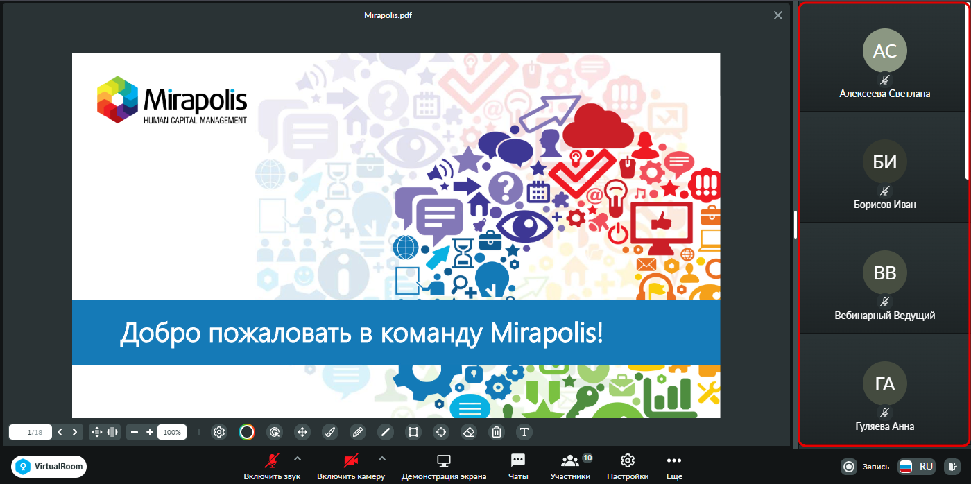Open the Участники participants list

click(x=570, y=467)
